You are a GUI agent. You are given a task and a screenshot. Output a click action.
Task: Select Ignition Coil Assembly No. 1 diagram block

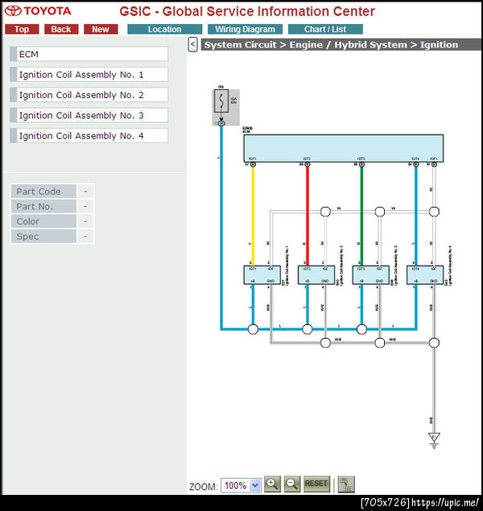pyautogui.click(x=262, y=275)
